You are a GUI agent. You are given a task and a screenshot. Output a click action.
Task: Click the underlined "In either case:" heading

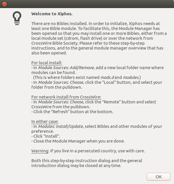click(45, 122)
